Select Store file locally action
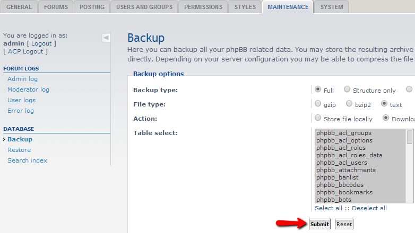The image size is (415, 233). (x=317, y=118)
